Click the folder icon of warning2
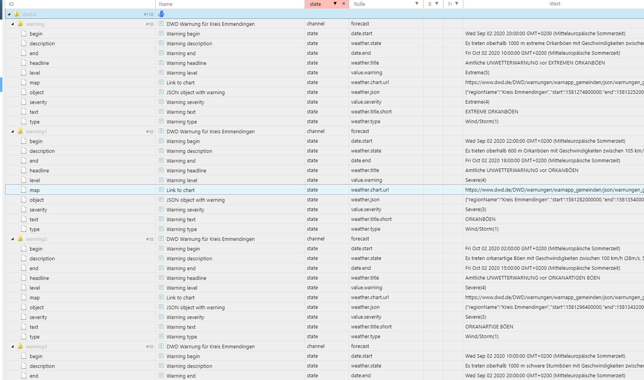 click(x=20, y=239)
